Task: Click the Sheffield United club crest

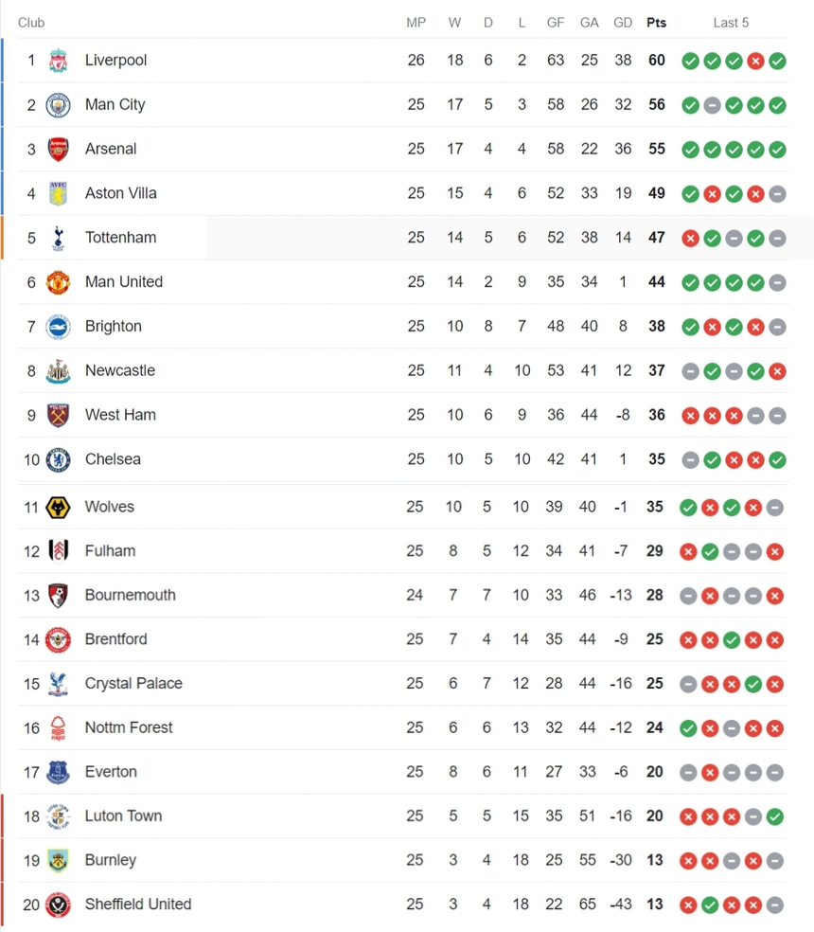Action: 59,905
